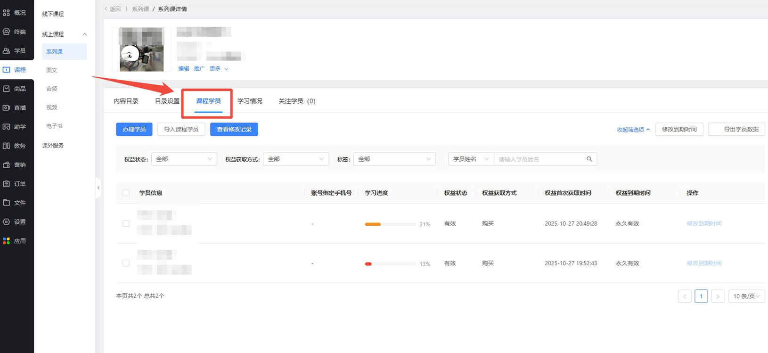Check the second student row checkbox

coord(126,263)
